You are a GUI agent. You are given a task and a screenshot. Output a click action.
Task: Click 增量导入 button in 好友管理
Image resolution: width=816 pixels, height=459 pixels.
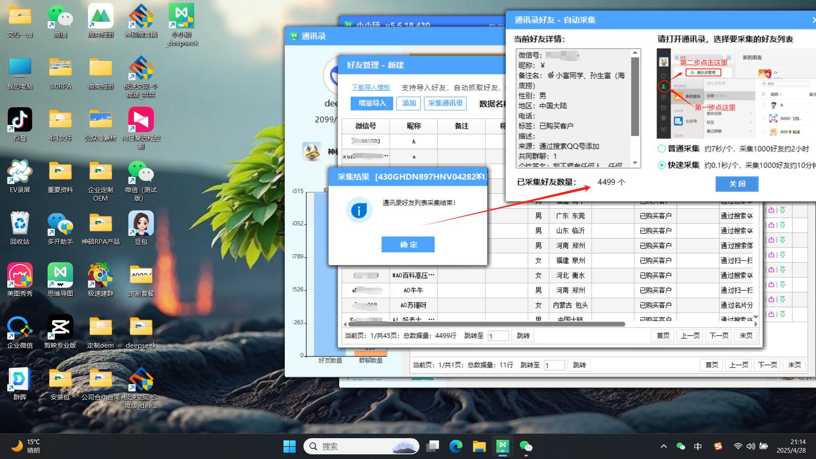372,103
